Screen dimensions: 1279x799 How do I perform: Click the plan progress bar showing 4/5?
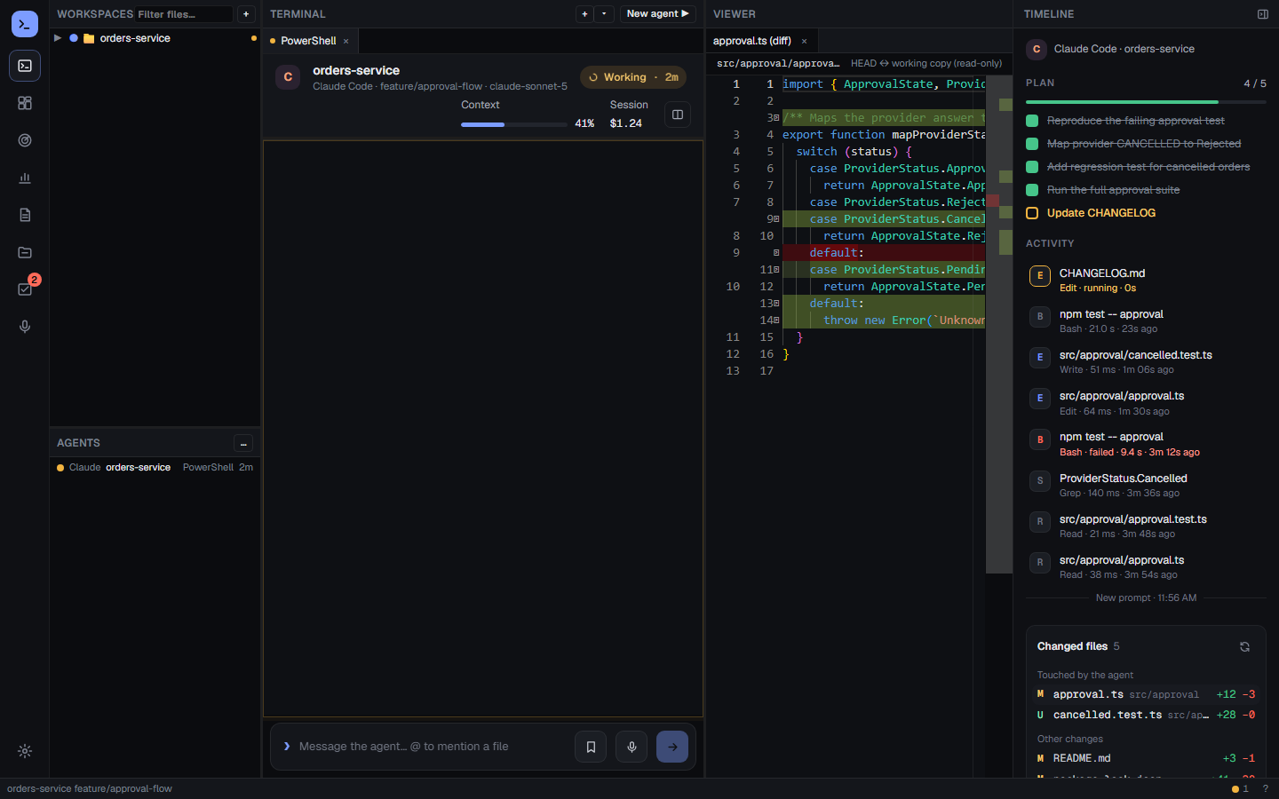click(x=1146, y=102)
